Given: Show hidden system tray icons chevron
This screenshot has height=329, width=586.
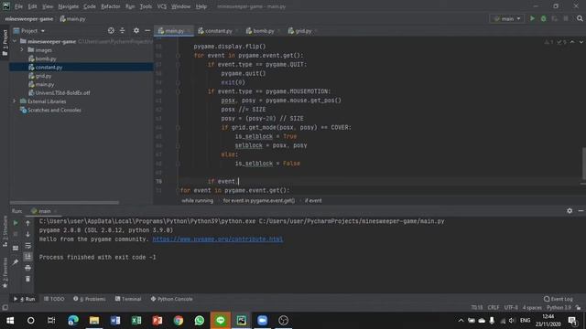Looking at the screenshot, I should coord(461,321).
